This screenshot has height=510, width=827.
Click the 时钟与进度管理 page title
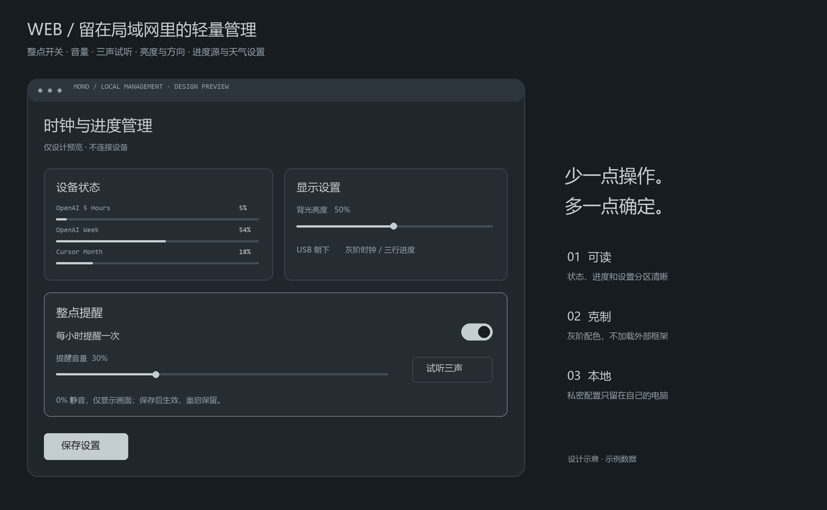tap(98, 125)
